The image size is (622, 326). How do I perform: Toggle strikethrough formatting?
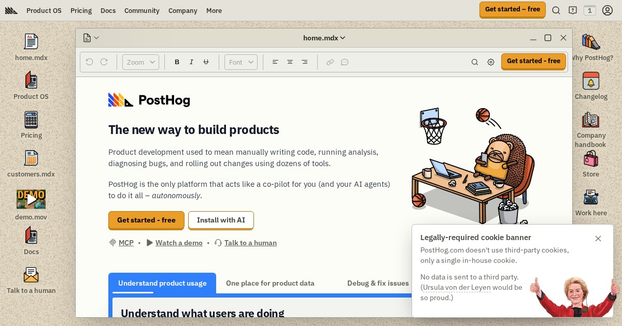pyautogui.click(x=206, y=62)
